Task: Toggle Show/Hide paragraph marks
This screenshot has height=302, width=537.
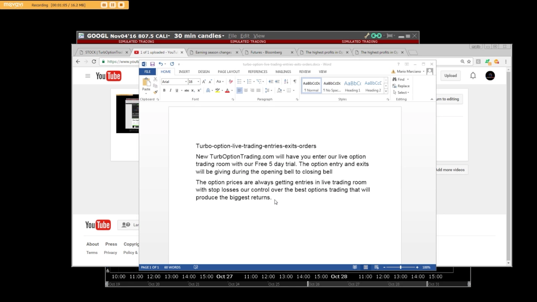Action: 295,81
